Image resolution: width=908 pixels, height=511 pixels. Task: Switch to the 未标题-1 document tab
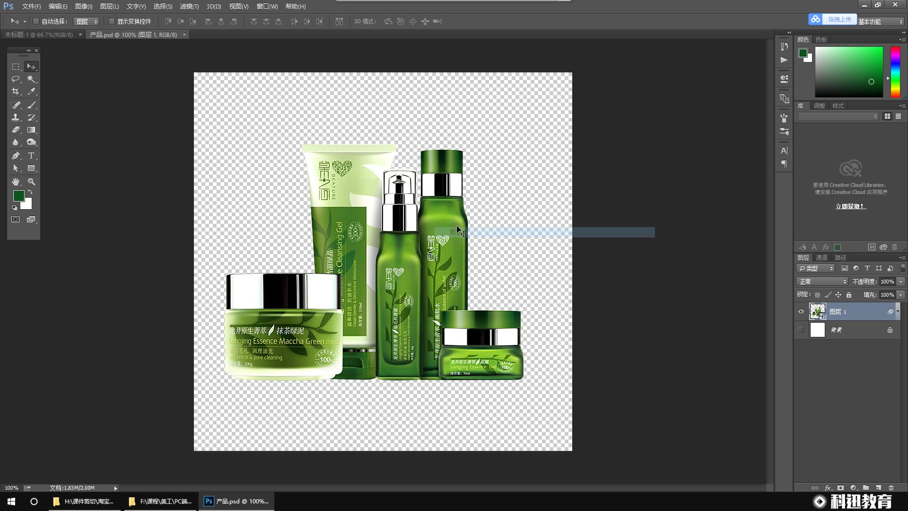[x=39, y=35]
